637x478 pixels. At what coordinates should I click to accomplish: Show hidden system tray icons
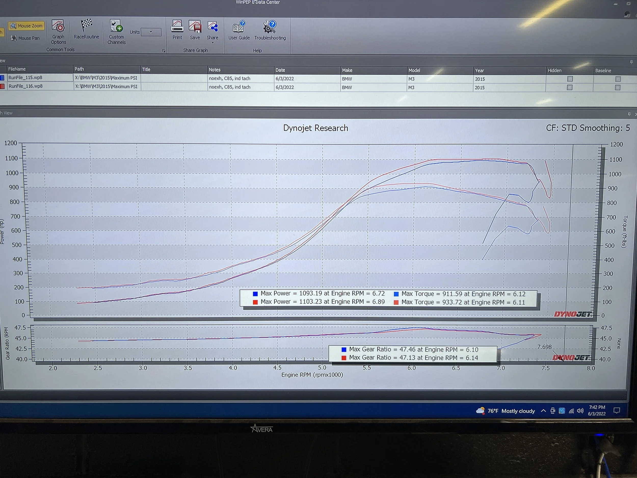click(543, 411)
